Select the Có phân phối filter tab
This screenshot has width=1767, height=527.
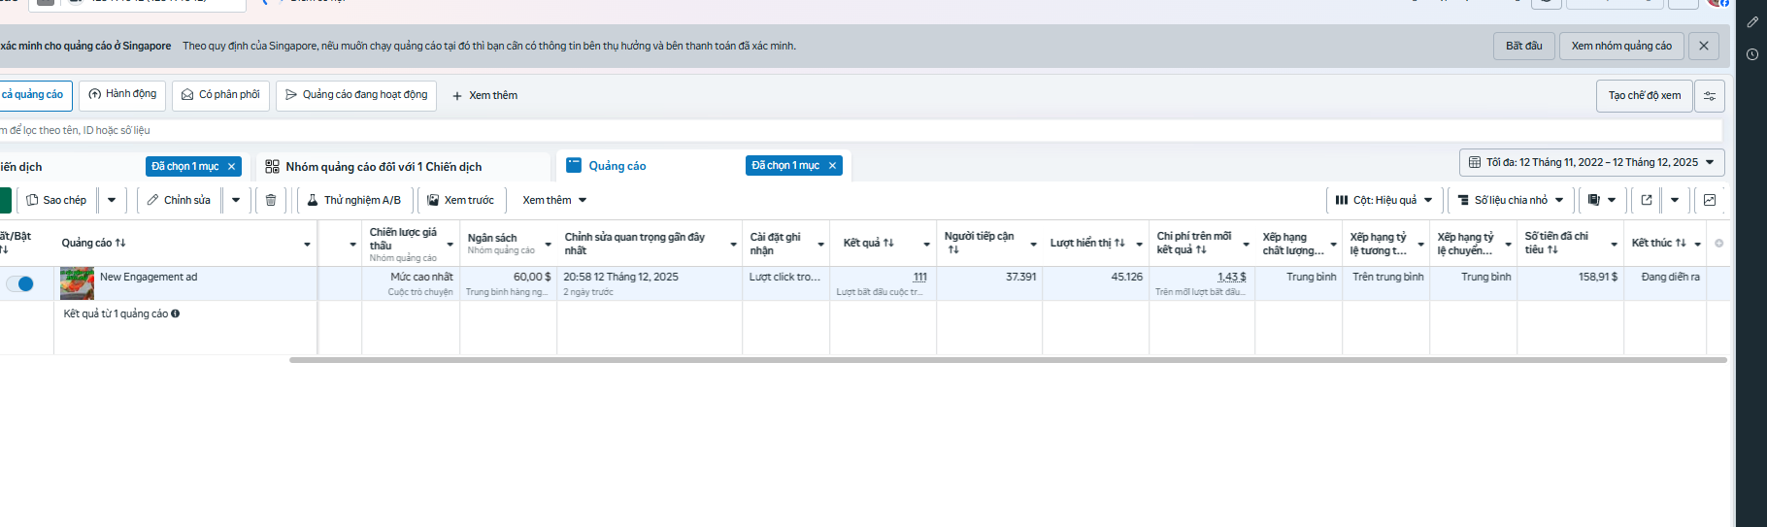220,95
